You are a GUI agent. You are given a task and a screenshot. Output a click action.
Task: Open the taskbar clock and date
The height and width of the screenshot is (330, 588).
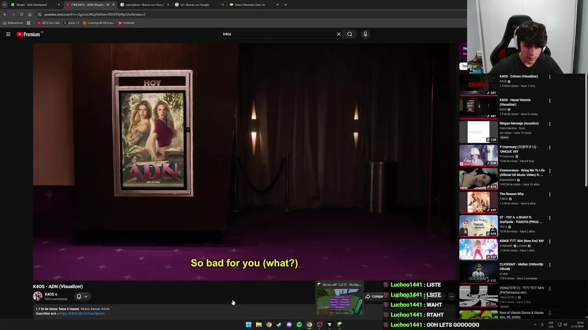coord(577,324)
